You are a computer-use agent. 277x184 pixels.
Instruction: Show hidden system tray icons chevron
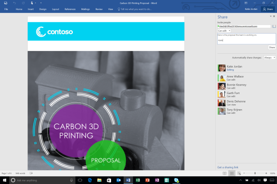point(241,180)
